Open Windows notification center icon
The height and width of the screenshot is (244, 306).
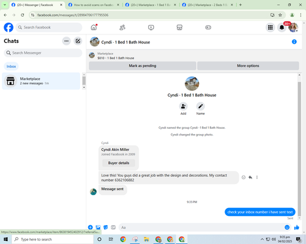[299, 240]
